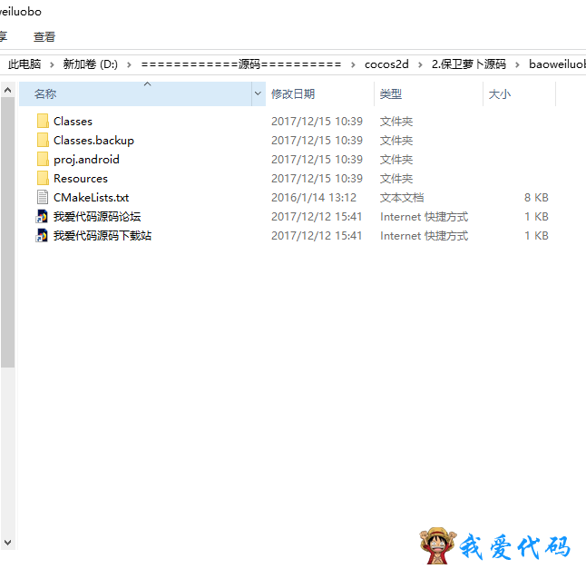Click the 我爱代码源码下载站 shortcut icon

(43, 235)
